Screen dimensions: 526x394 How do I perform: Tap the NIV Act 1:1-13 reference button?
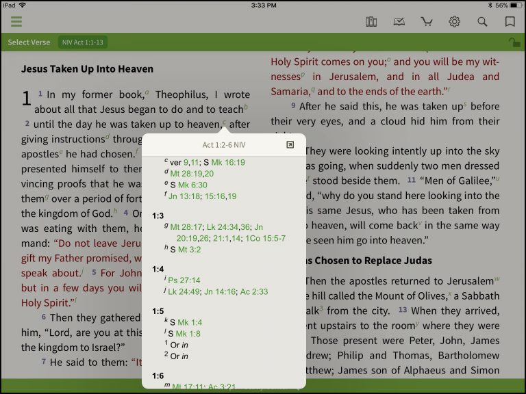82,42
